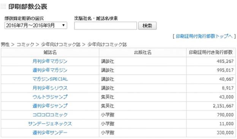Click the 出版社名 column header

pyautogui.click(x=143, y=53)
